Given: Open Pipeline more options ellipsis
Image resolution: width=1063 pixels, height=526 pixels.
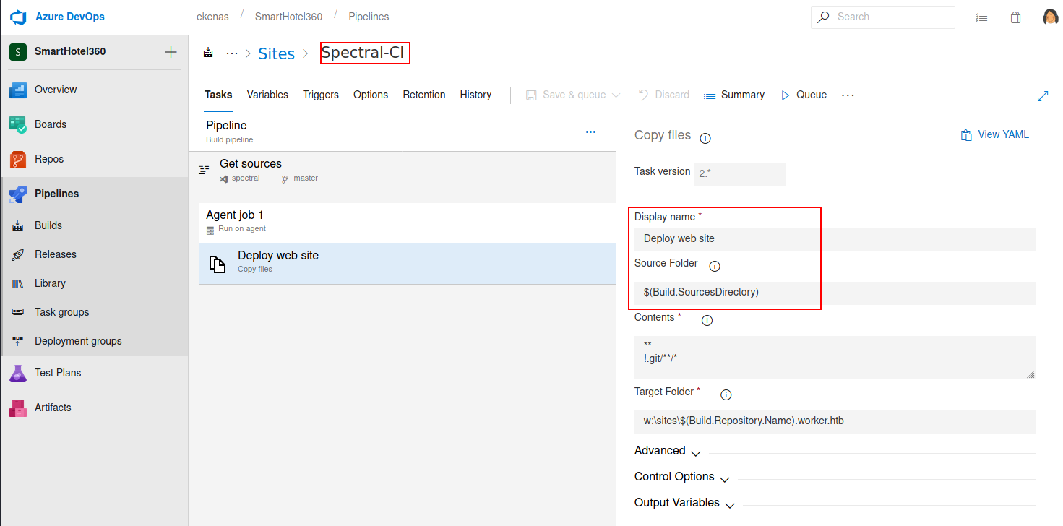Looking at the screenshot, I should [x=590, y=131].
